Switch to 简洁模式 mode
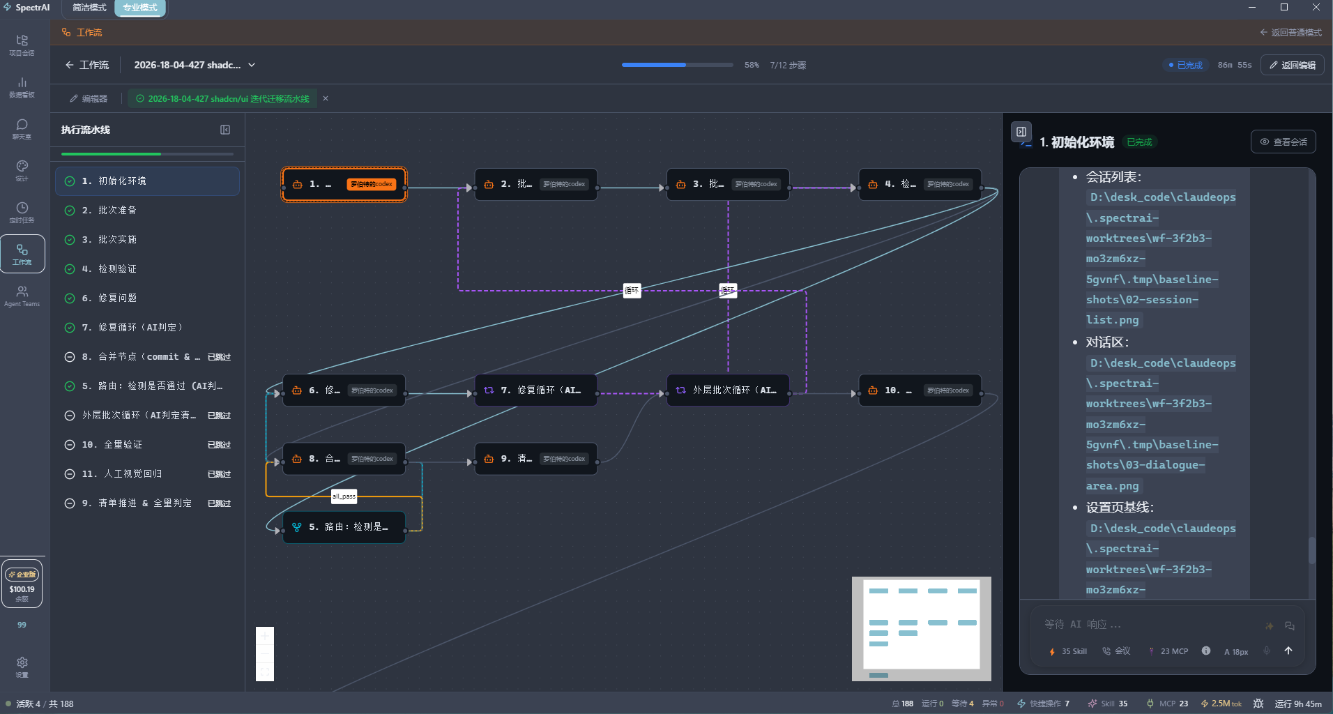 click(x=89, y=8)
